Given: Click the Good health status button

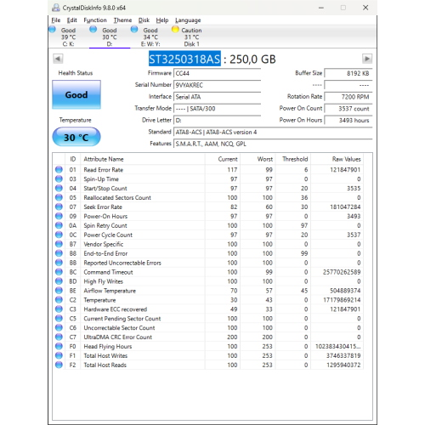Looking at the screenshot, I should 76,94.
